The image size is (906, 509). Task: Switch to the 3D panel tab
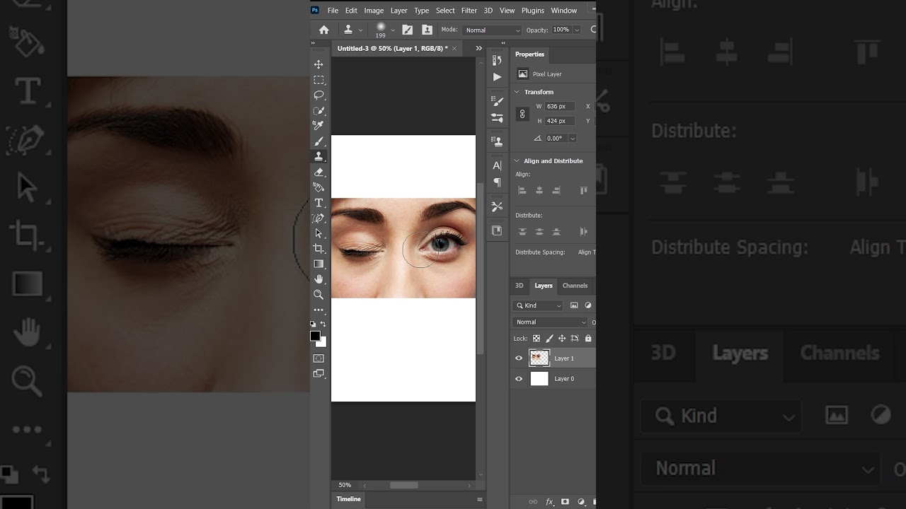[519, 286]
